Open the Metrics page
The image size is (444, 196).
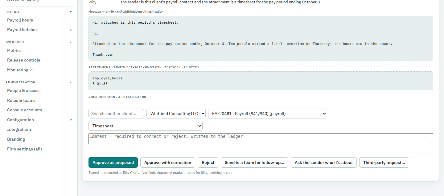pyautogui.click(x=14, y=50)
